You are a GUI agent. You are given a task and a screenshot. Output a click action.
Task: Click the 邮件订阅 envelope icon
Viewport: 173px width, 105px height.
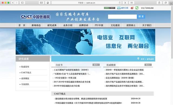point(119,8)
